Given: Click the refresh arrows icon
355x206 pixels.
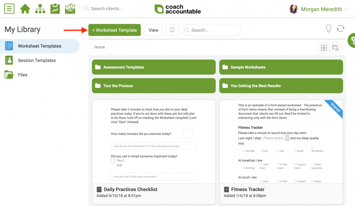Looking at the screenshot, I should click(x=340, y=28).
